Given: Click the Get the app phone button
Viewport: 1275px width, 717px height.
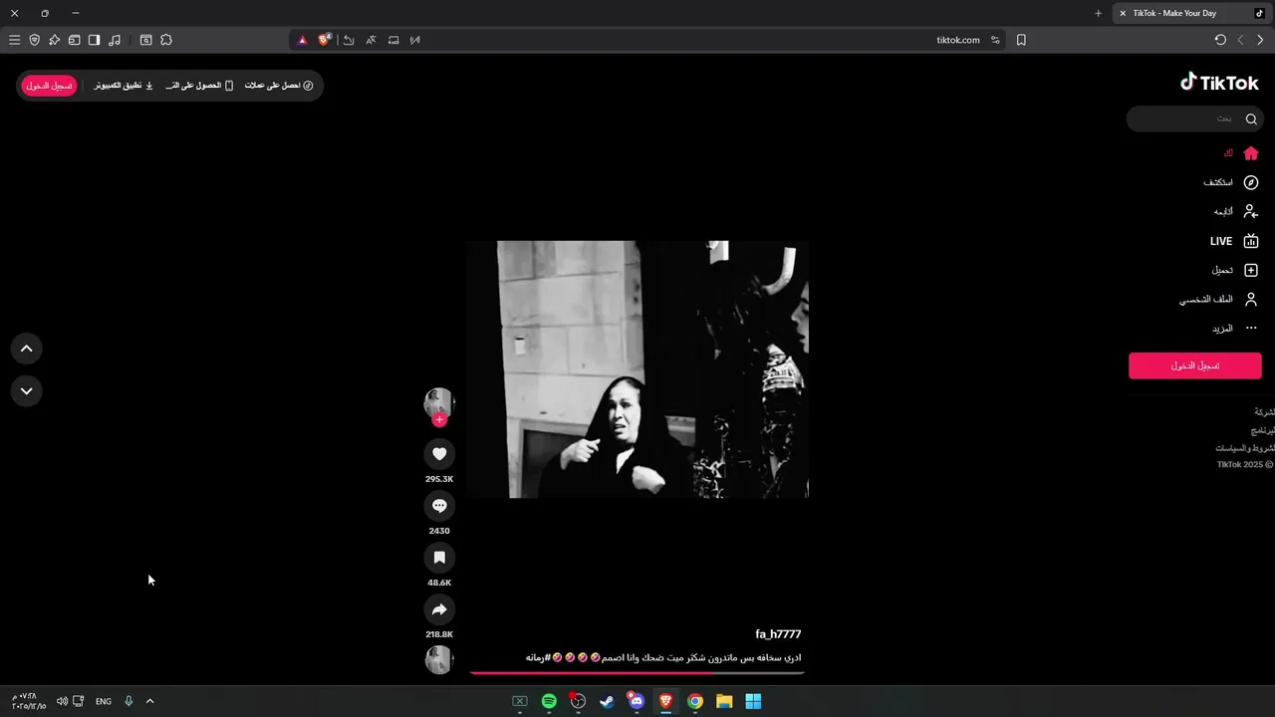Looking at the screenshot, I should coord(200,86).
